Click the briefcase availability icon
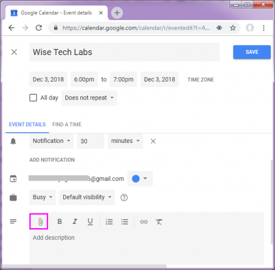Image resolution: width=275 pixels, height=270 pixels. click(13, 197)
